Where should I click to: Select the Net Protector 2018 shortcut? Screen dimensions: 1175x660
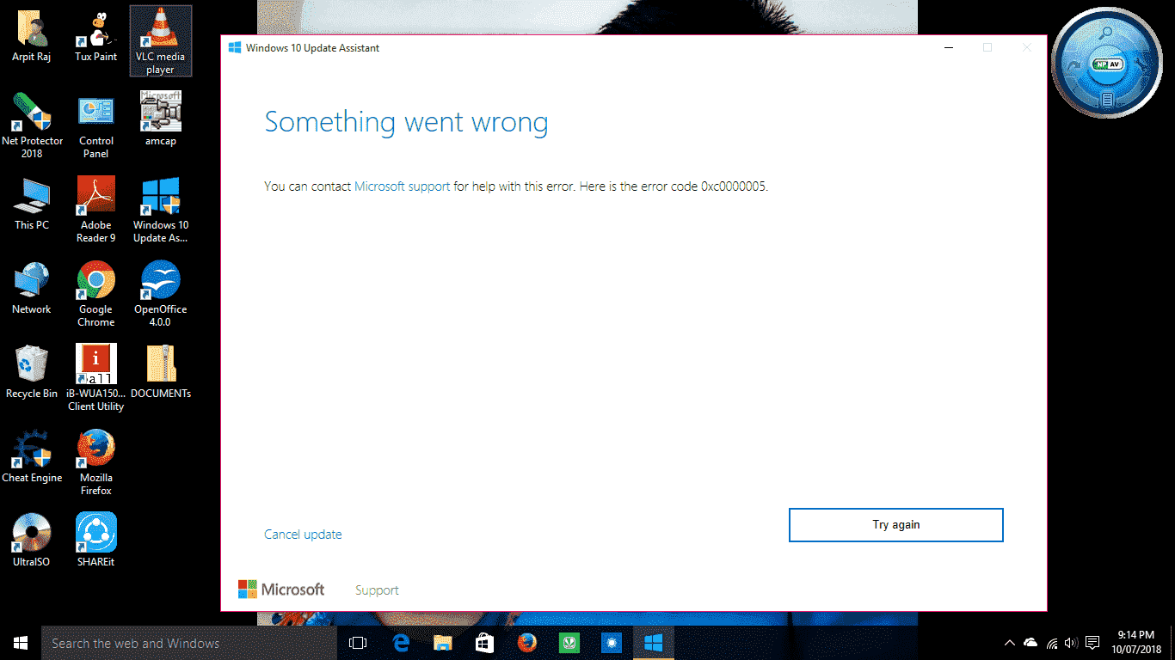(32, 125)
